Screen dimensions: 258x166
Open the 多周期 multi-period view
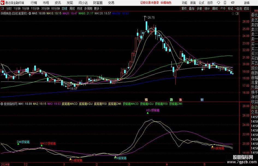pos(88,8)
